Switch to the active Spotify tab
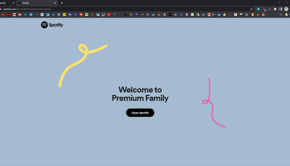This screenshot has height=166, width=290. point(37,3)
